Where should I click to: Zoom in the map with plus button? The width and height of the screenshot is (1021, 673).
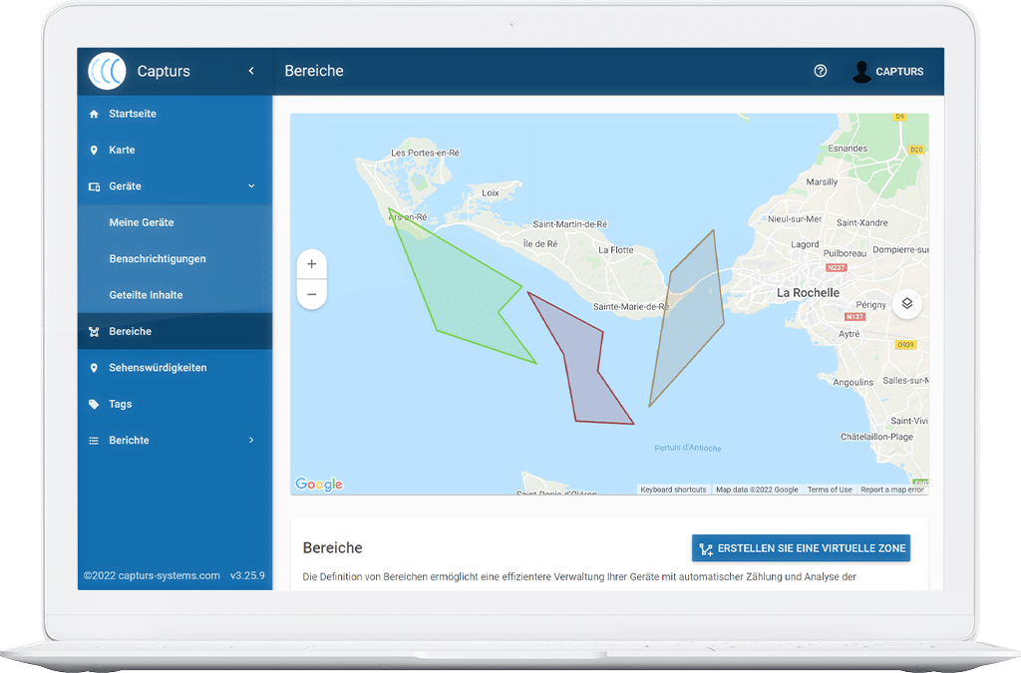[x=312, y=264]
